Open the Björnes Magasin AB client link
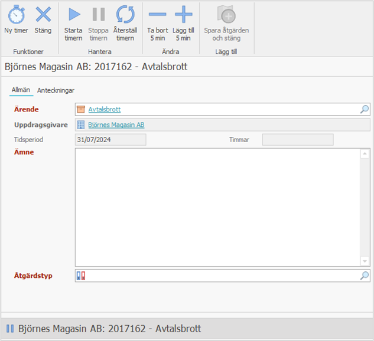Viewport: 374px width, 341px height. [116, 124]
